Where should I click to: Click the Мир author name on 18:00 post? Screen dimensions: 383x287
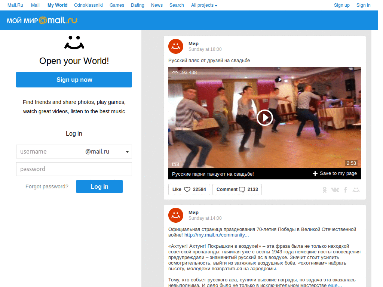coord(193,43)
